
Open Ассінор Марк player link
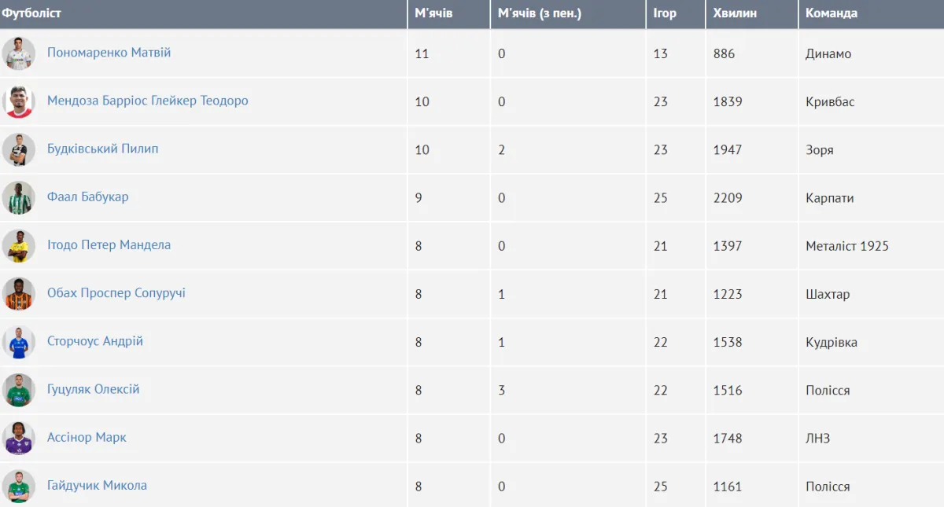tap(87, 437)
